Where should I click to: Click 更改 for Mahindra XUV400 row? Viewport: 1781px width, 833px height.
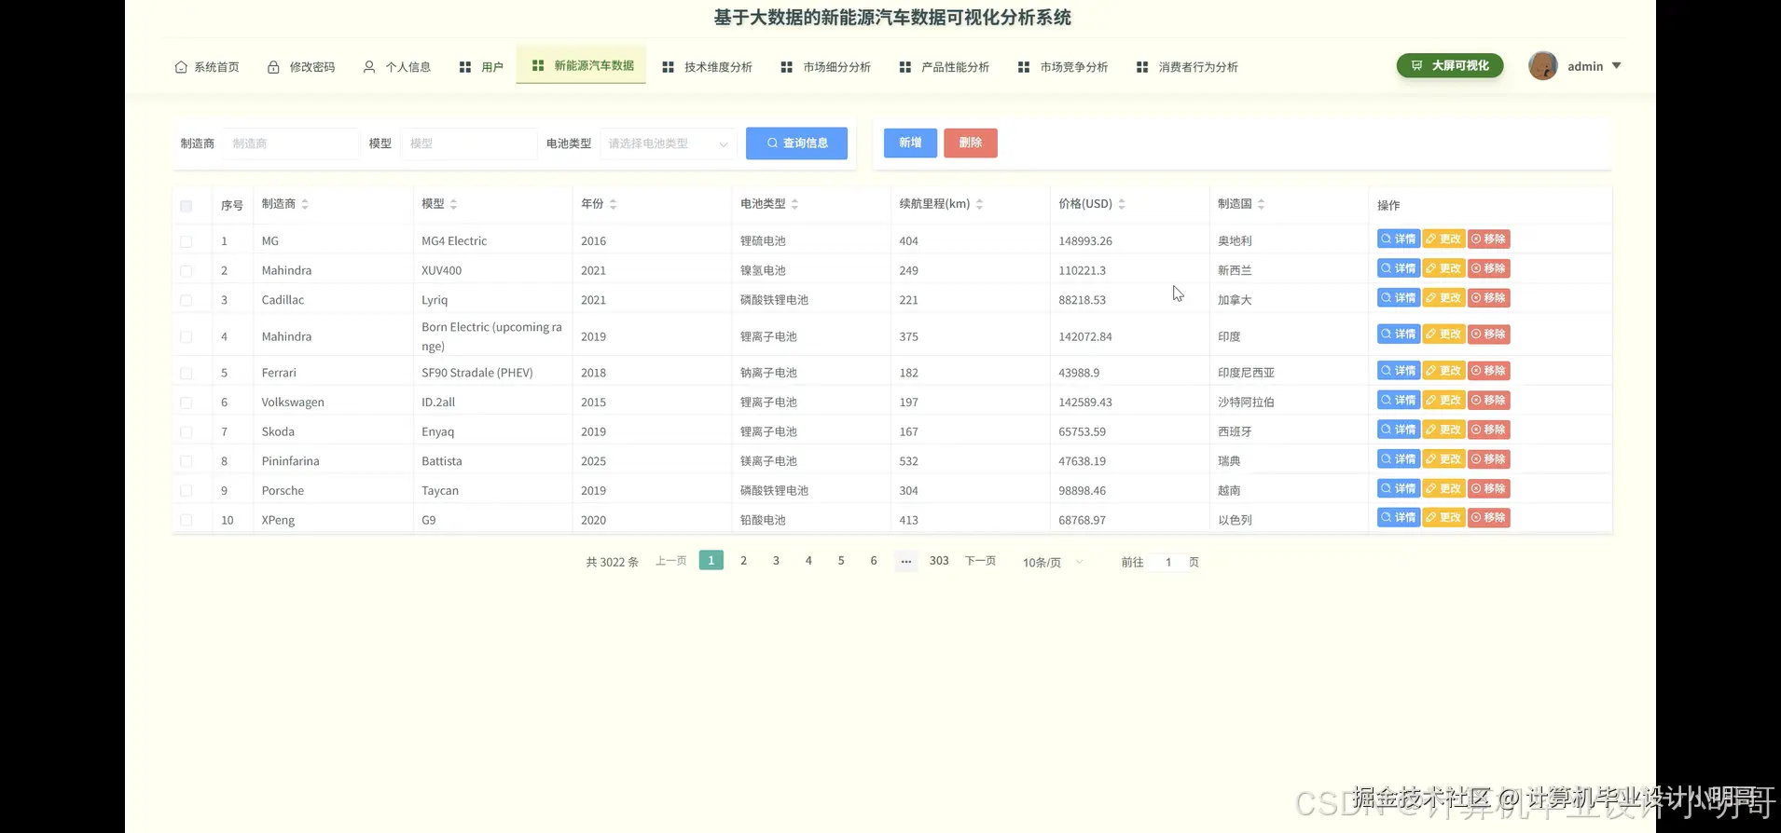coord(1443,268)
